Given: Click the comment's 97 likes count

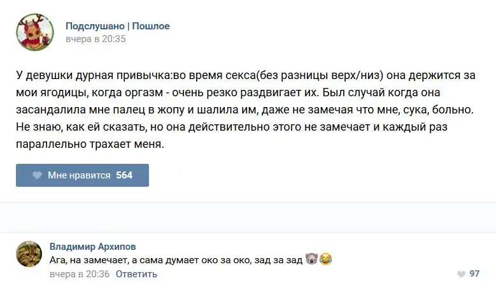Looking at the screenshot, I should point(474,273).
